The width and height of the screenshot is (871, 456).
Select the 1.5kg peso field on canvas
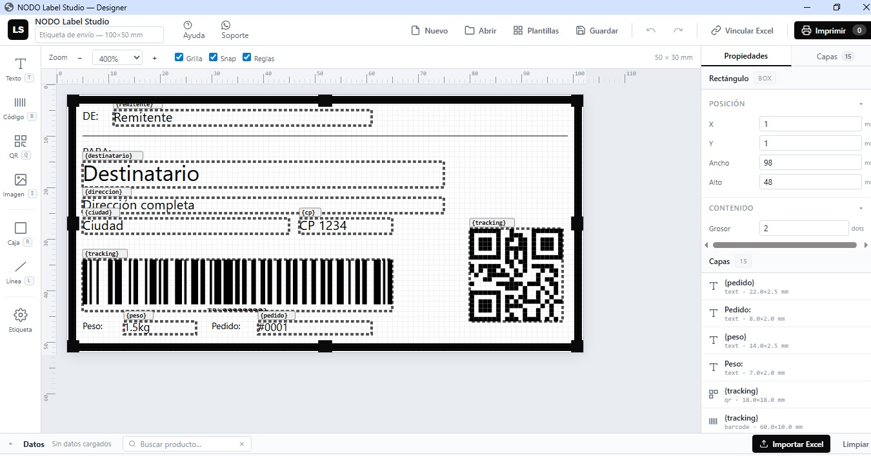pos(160,327)
